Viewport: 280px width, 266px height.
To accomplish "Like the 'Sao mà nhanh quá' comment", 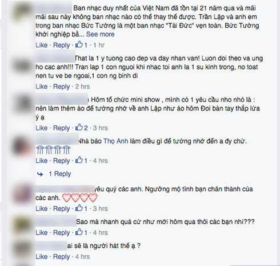I will tap(42, 232).
